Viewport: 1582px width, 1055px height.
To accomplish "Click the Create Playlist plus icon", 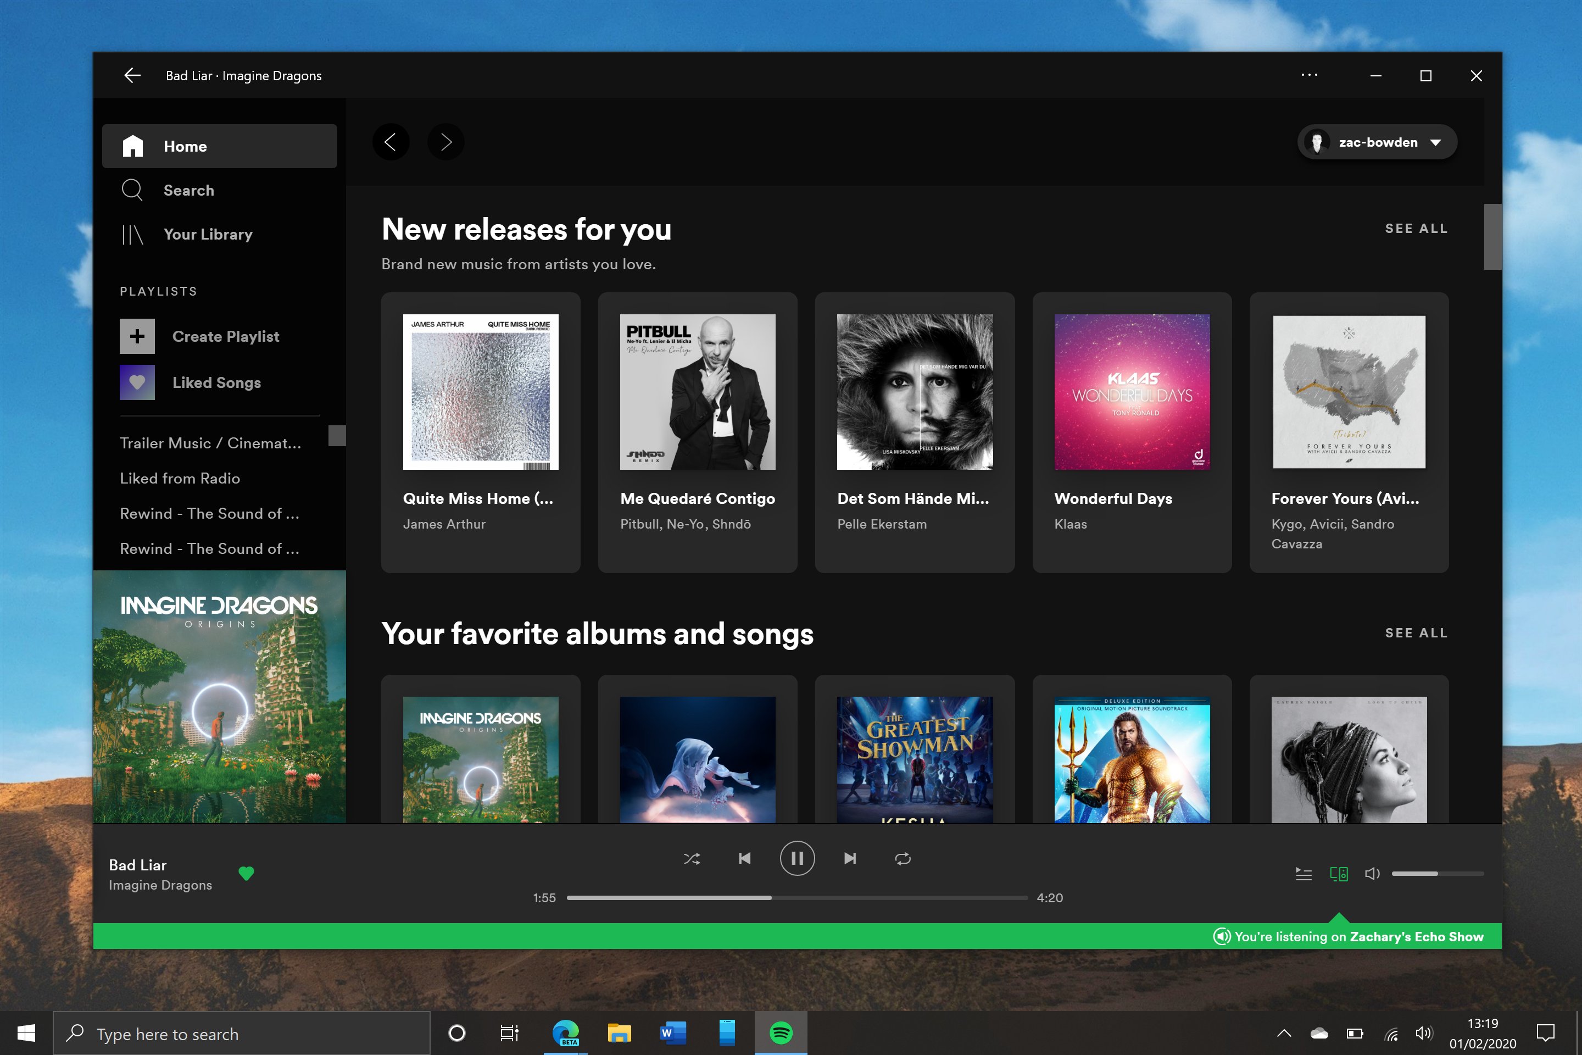I will pos(137,336).
